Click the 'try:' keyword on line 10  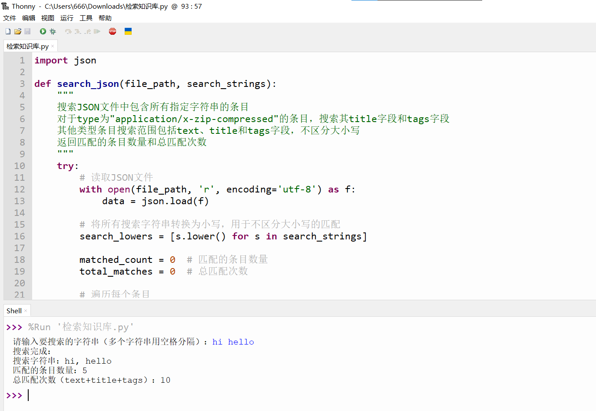67,166
